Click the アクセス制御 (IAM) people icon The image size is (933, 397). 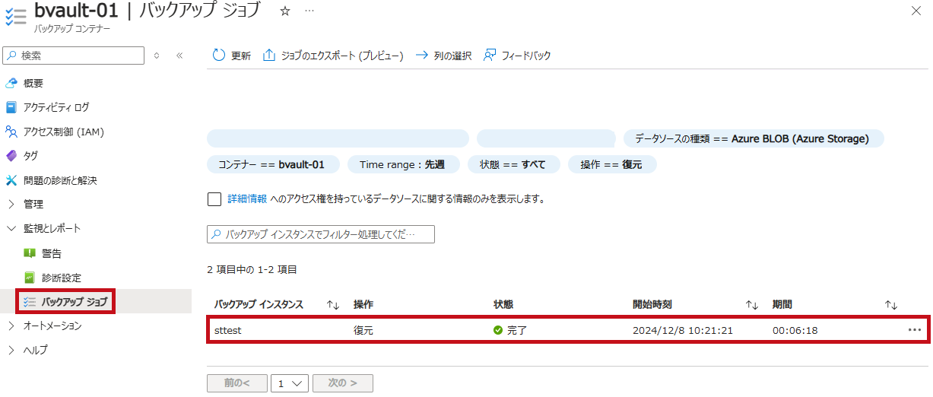tap(11, 132)
